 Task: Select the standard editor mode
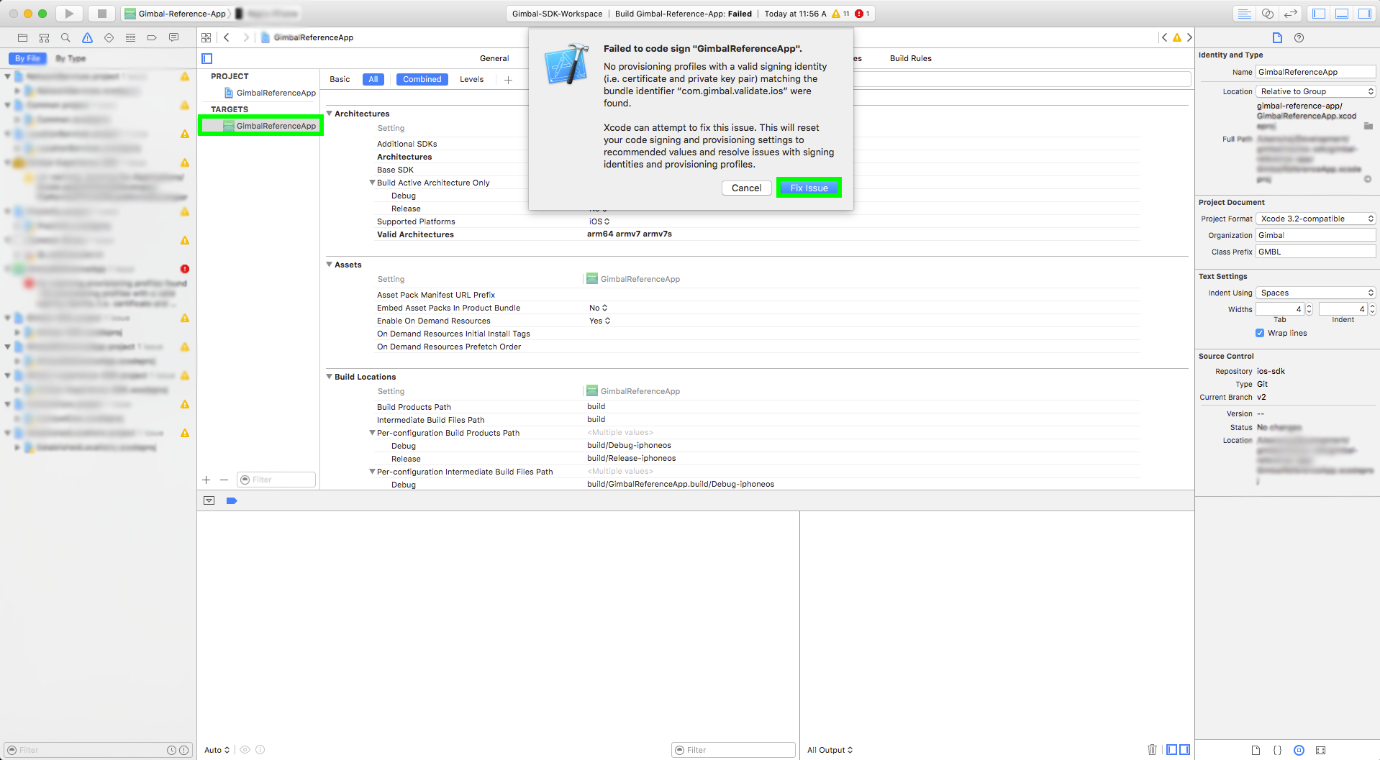[1244, 14]
